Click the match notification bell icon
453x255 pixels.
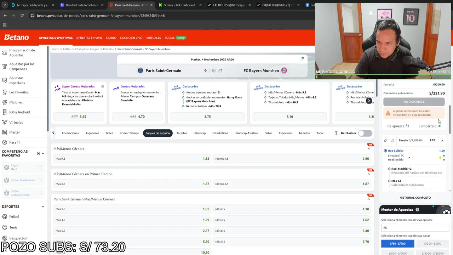click(x=302, y=59)
